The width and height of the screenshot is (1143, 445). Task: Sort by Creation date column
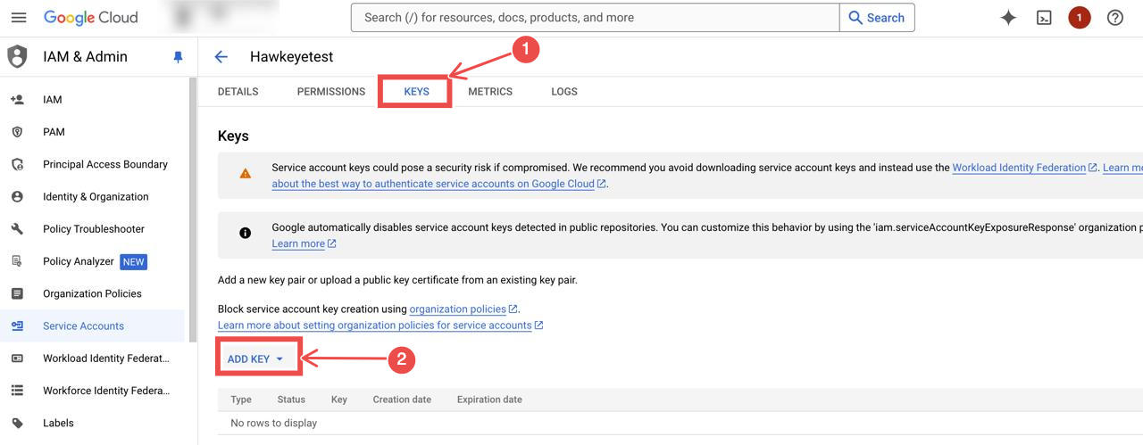[402, 400]
